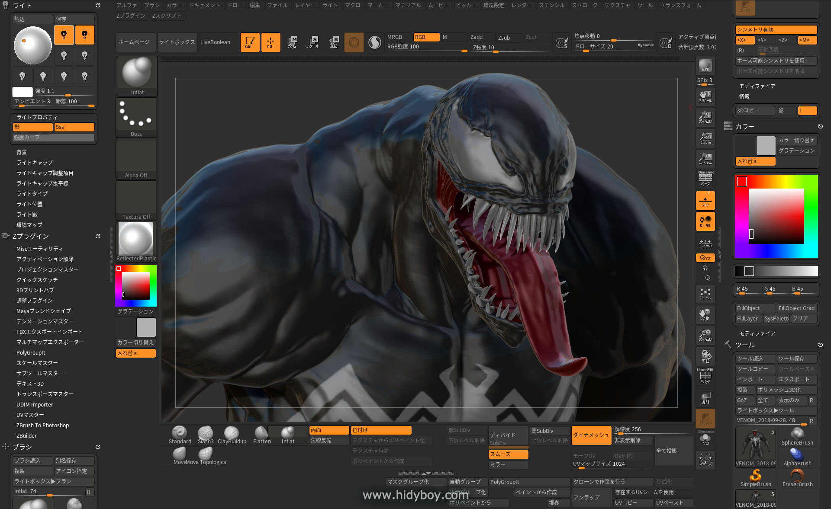Expand the 環境マップ section

point(29,225)
